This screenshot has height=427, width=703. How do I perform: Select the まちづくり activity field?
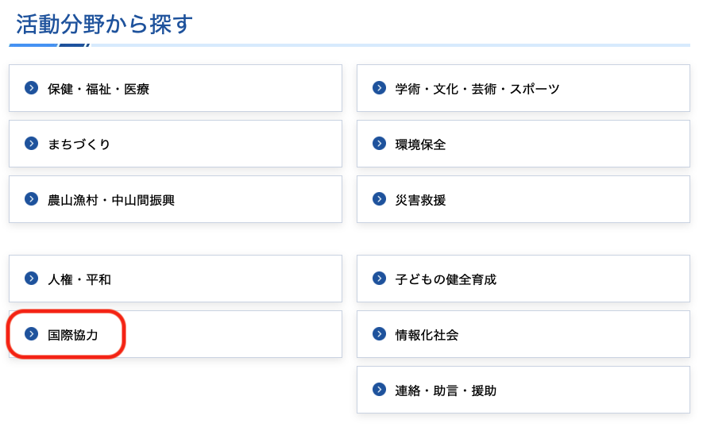[79, 144]
